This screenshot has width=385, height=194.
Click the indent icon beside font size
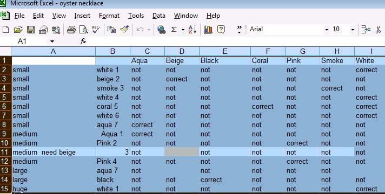(366, 30)
